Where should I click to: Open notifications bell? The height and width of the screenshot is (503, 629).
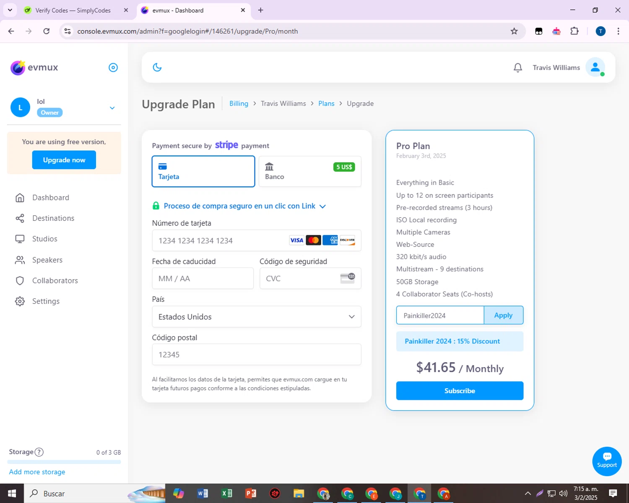pos(518,67)
